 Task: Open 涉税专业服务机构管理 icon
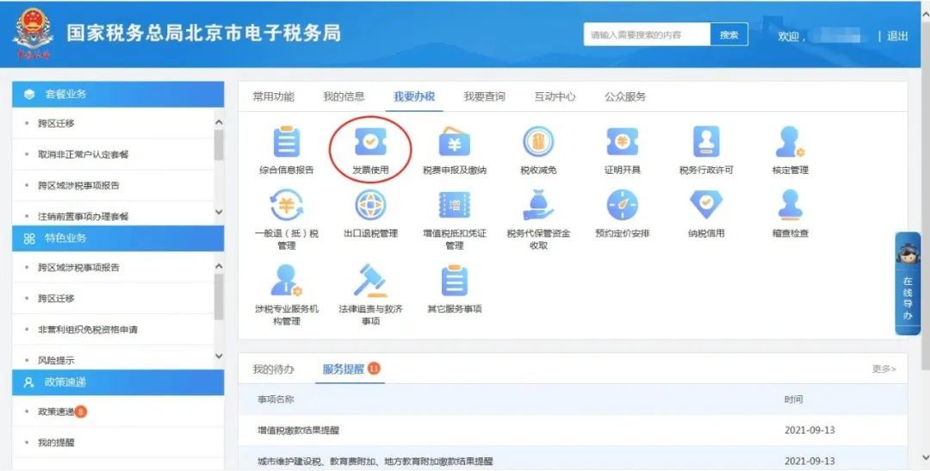[287, 281]
